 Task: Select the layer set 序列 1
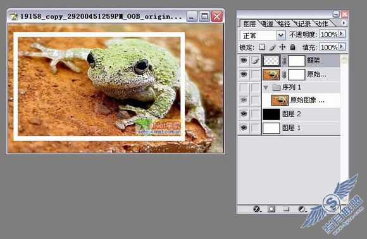click(x=292, y=87)
